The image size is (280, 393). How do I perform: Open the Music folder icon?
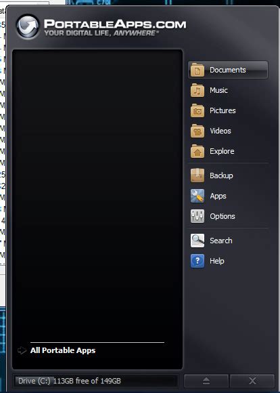(x=197, y=90)
